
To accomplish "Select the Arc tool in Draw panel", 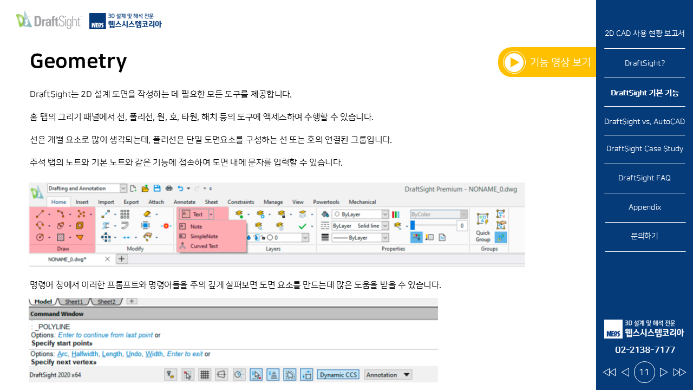I will [x=40, y=225].
